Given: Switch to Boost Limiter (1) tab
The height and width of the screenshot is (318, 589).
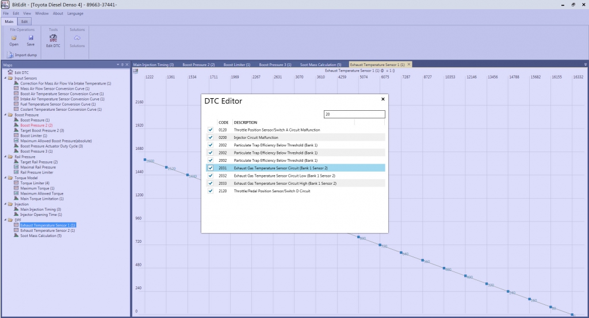Looking at the screenshot, I should [236, 64].
